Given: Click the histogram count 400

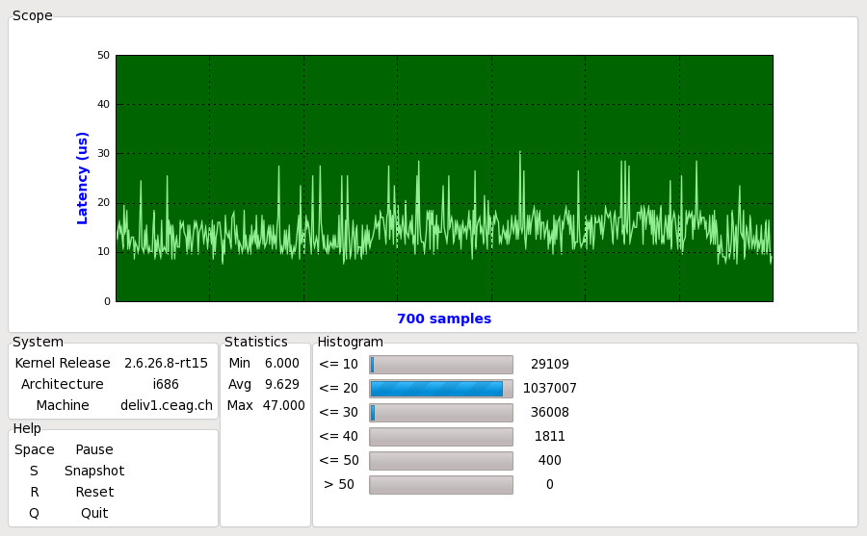Looking at the screenshot, I should tap(550, 460).
